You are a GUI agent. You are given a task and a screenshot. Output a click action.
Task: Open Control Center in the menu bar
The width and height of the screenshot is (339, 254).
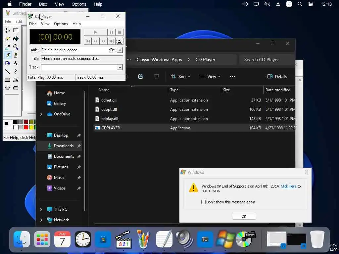pos(311,4)
